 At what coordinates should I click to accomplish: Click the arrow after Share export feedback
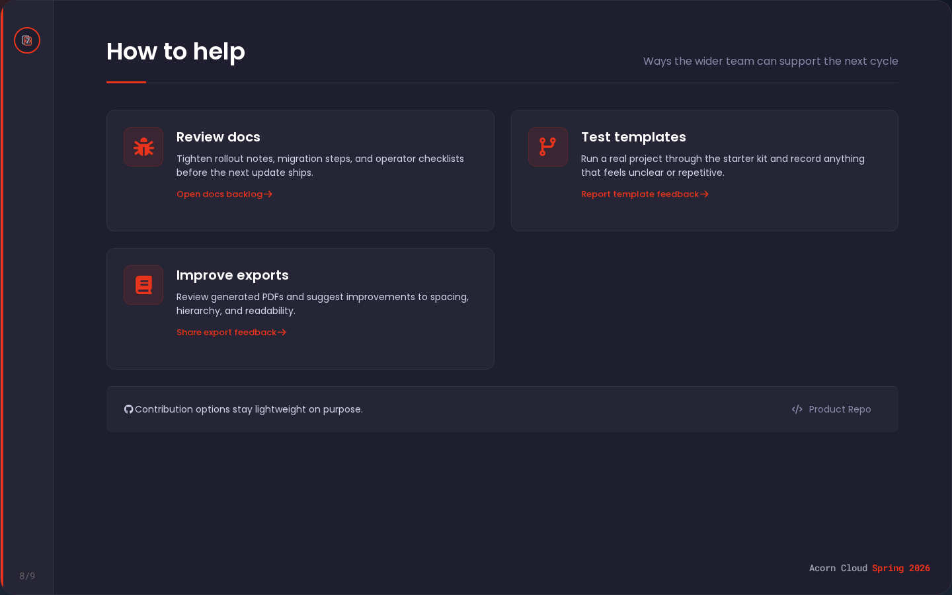282,333
